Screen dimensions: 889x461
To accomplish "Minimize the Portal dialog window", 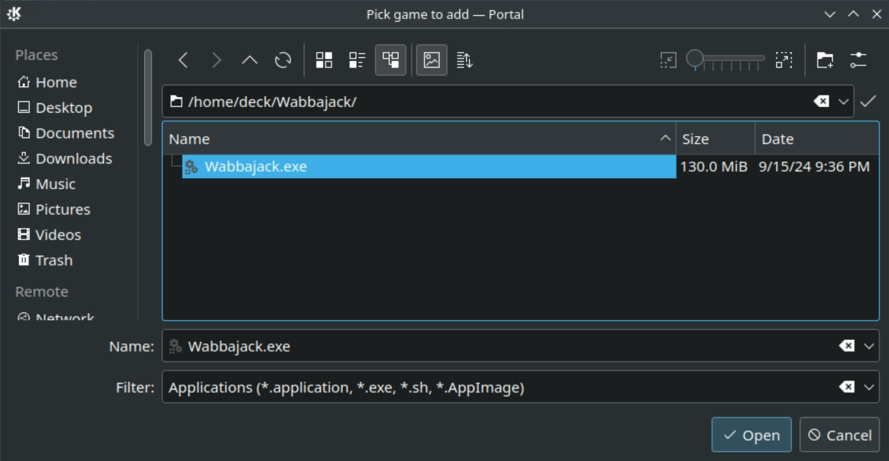I will tap(830, 14).
